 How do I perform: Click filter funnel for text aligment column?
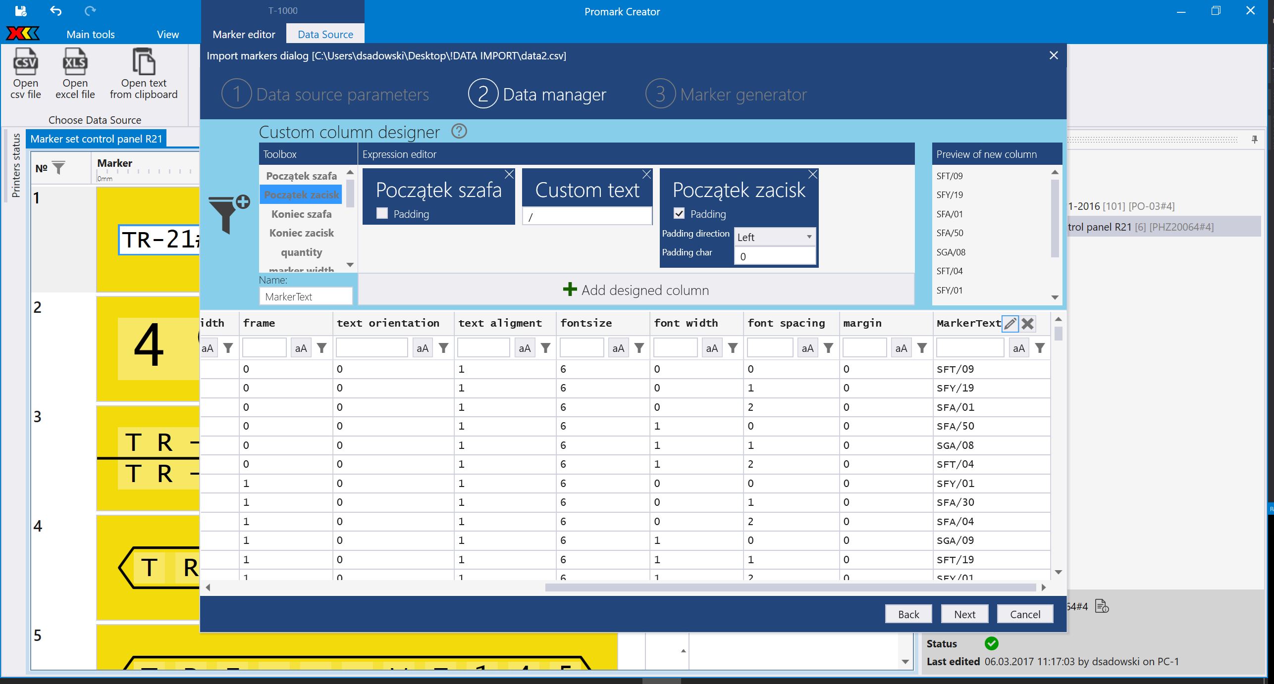[x=546, y=348]
